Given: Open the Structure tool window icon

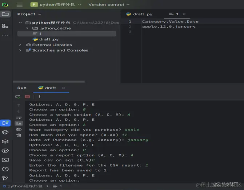Looking at the screenshot, I should 5,26.
